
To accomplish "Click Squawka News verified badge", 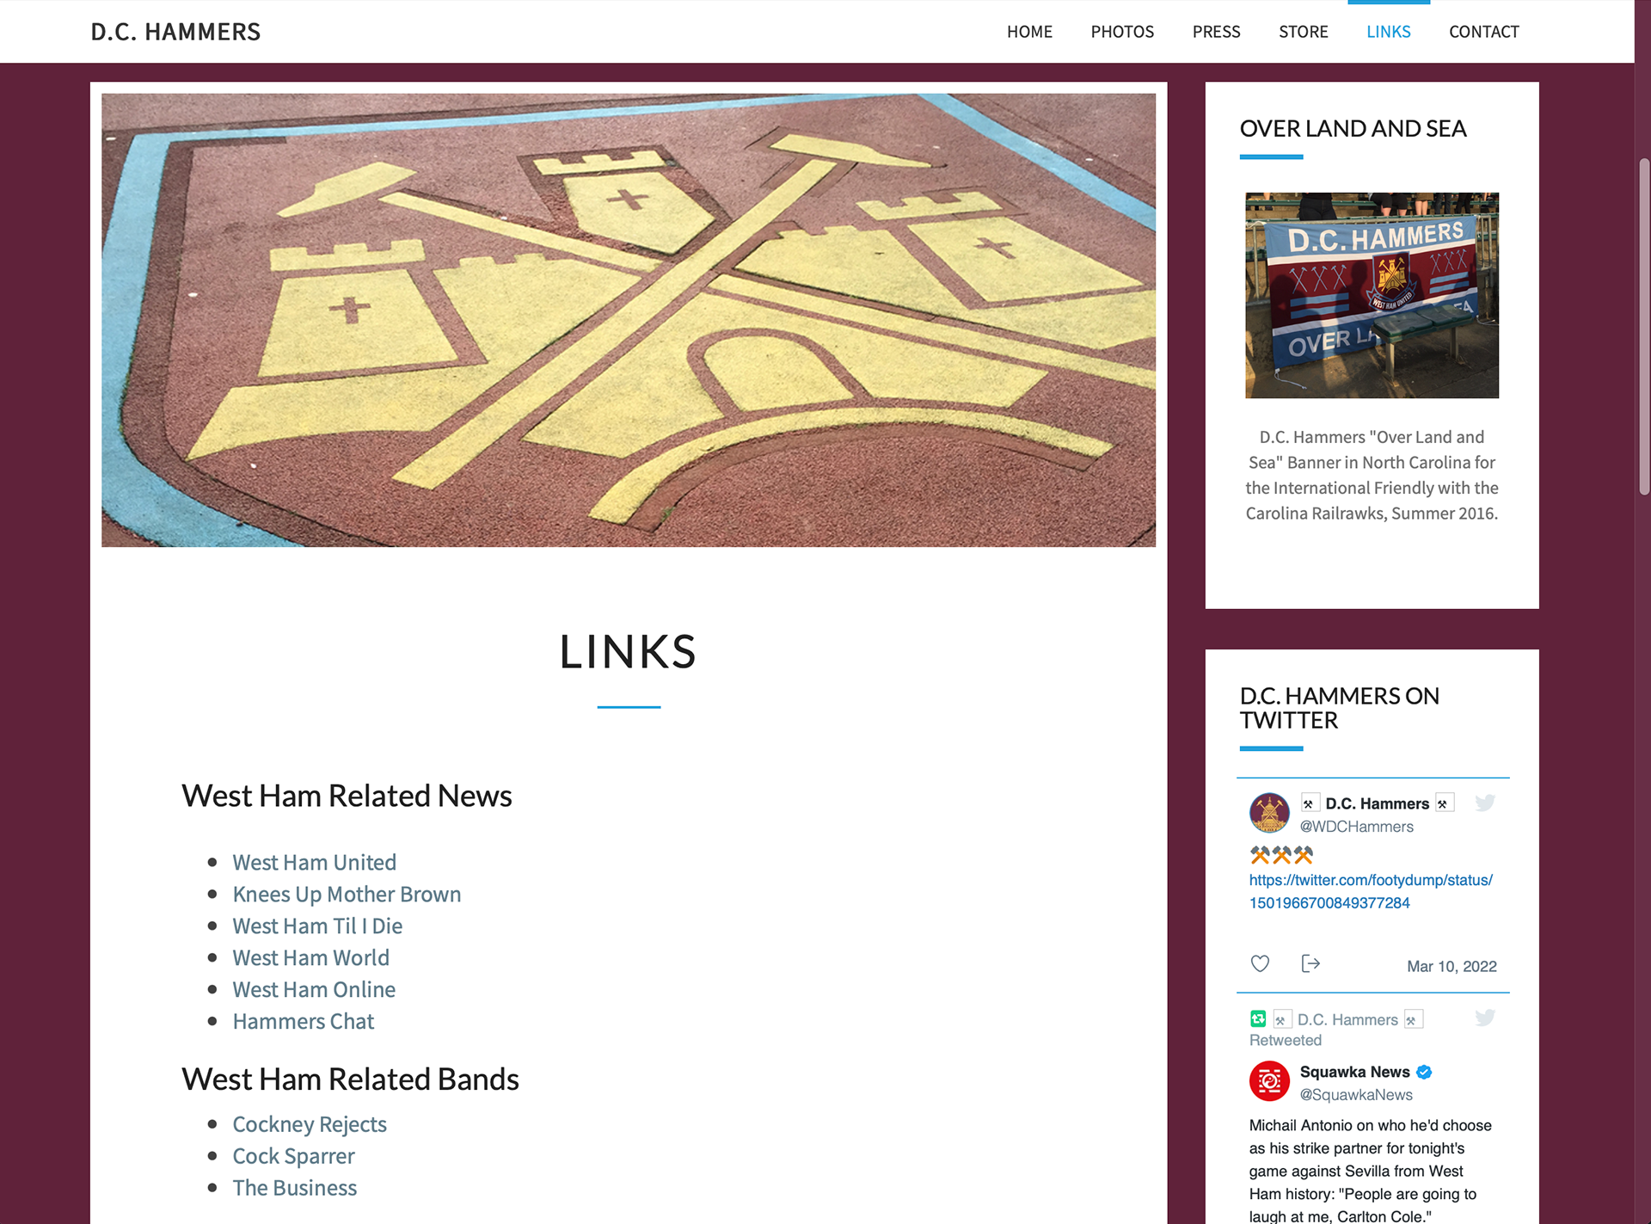I will (1424, 1072).
